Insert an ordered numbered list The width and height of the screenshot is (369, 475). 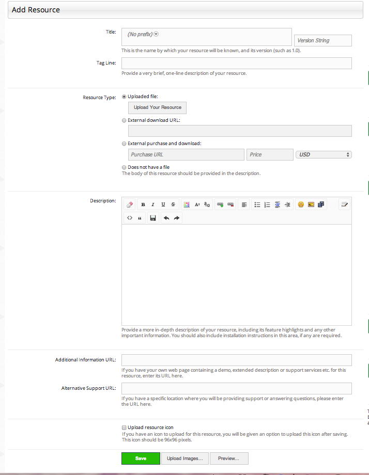pos(267,204)
